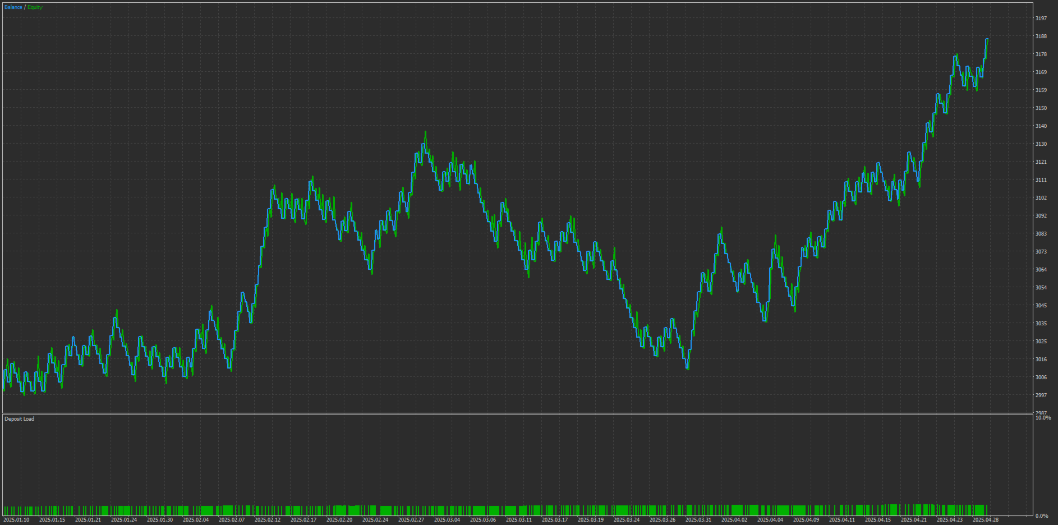Select the 2025.02.12 date marker
Screen dimensions: 1058x525
point(268,520)
